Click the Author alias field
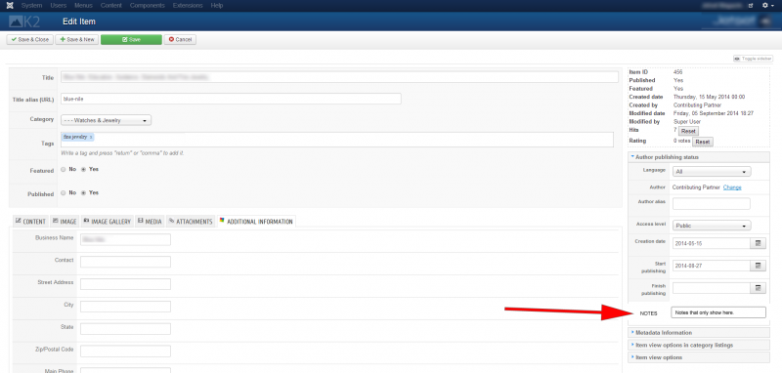This screenshot has width=782, height=373. coord(712,204)
